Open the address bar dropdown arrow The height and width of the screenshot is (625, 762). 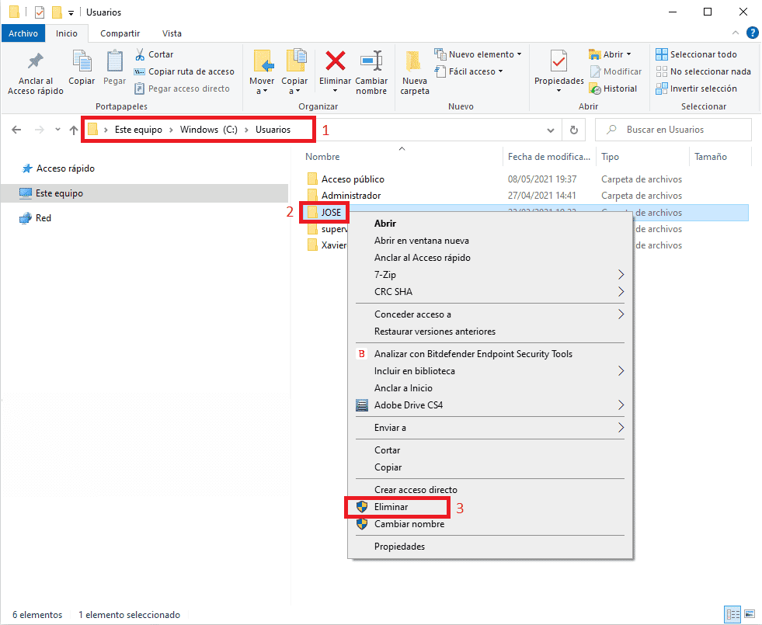point(551,130)
